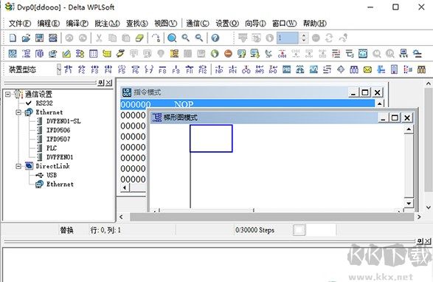Viewport: 433px width, 282px height.
Task: Click the blue question mark help icon
Action: coord(215,38)
